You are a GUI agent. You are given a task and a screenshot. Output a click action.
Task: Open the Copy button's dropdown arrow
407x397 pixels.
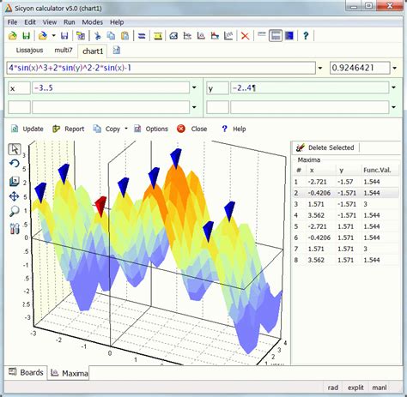tap(126, 129)
